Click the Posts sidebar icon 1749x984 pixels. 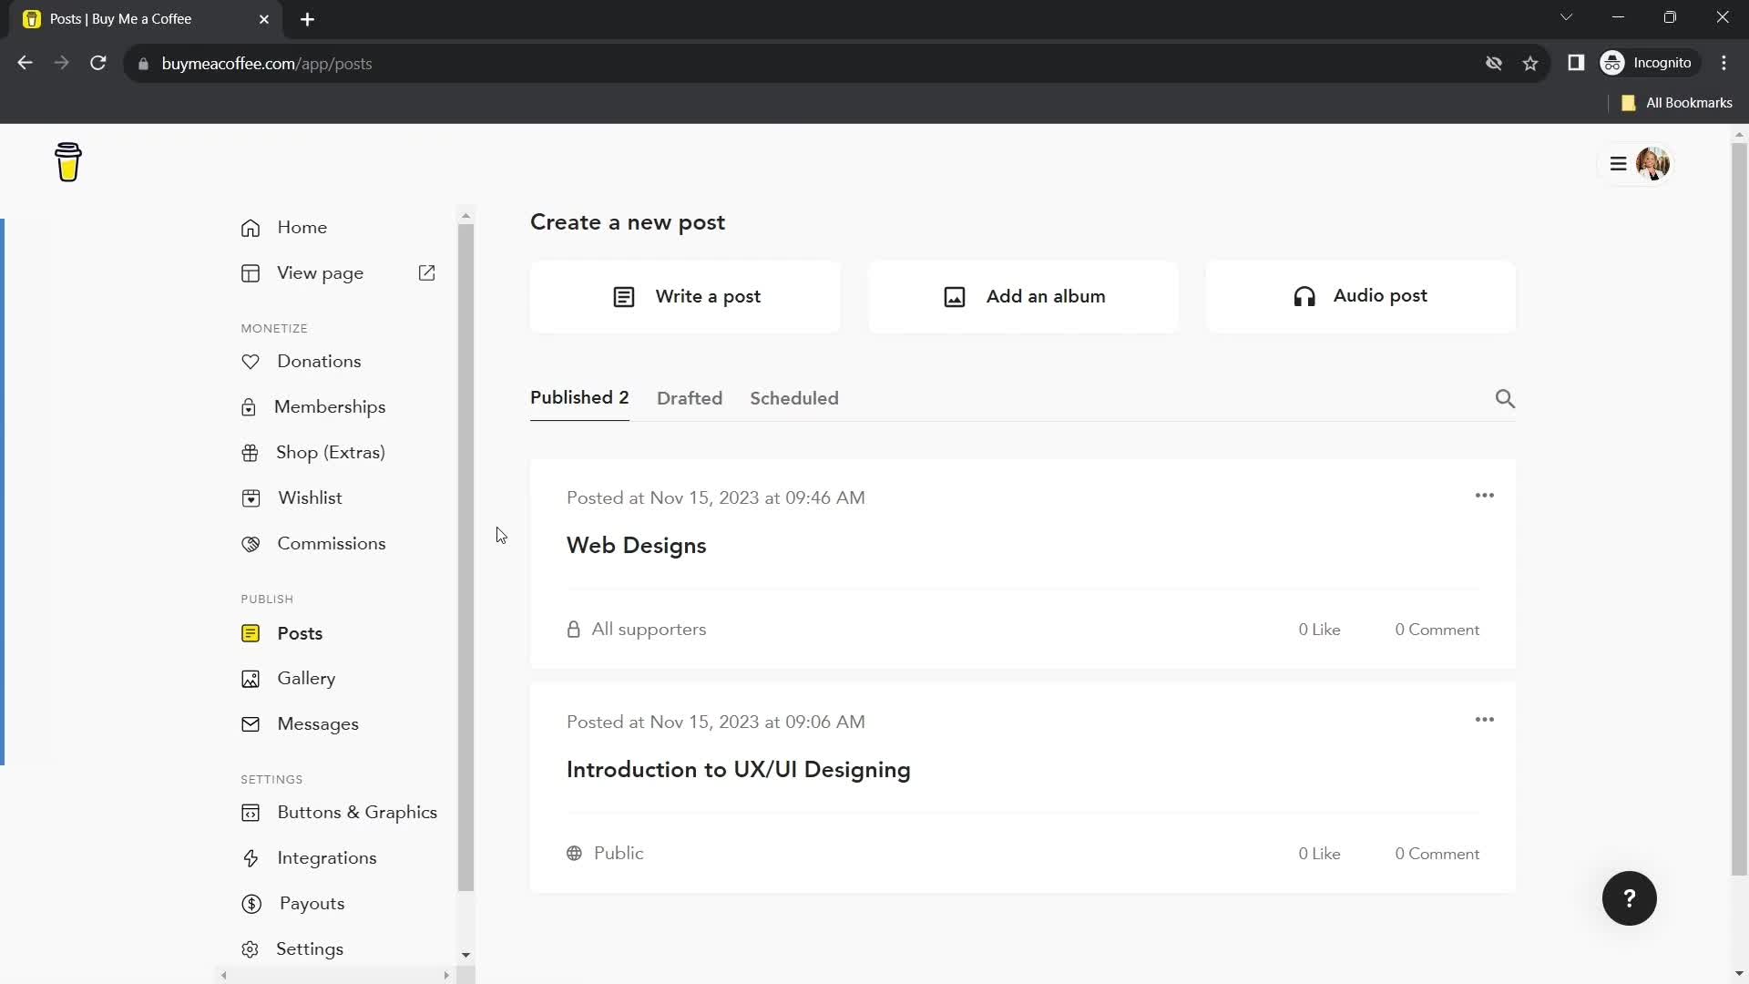point(250,632)
